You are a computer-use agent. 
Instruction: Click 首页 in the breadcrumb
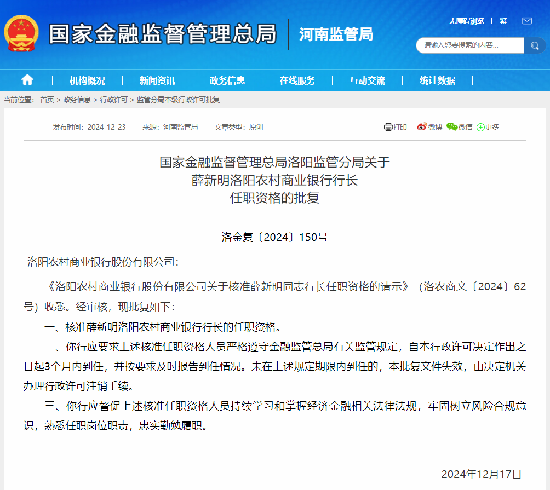point(47,100)
